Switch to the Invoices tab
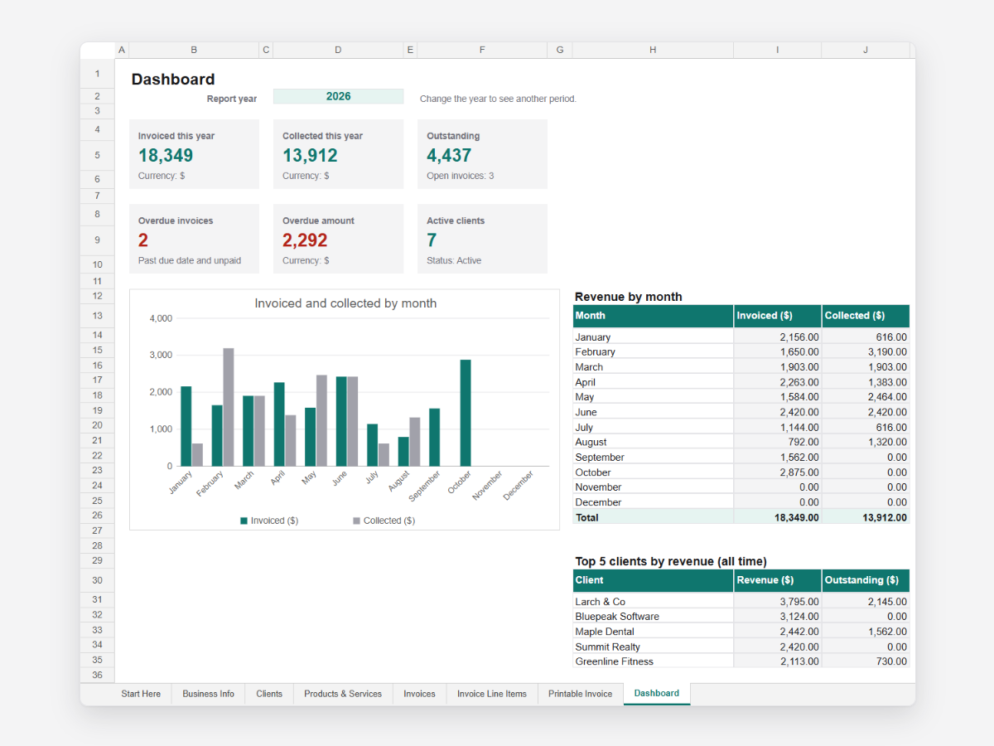 point(419,694)
